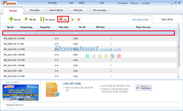Delete selected file with Xóa

[63, 19]
